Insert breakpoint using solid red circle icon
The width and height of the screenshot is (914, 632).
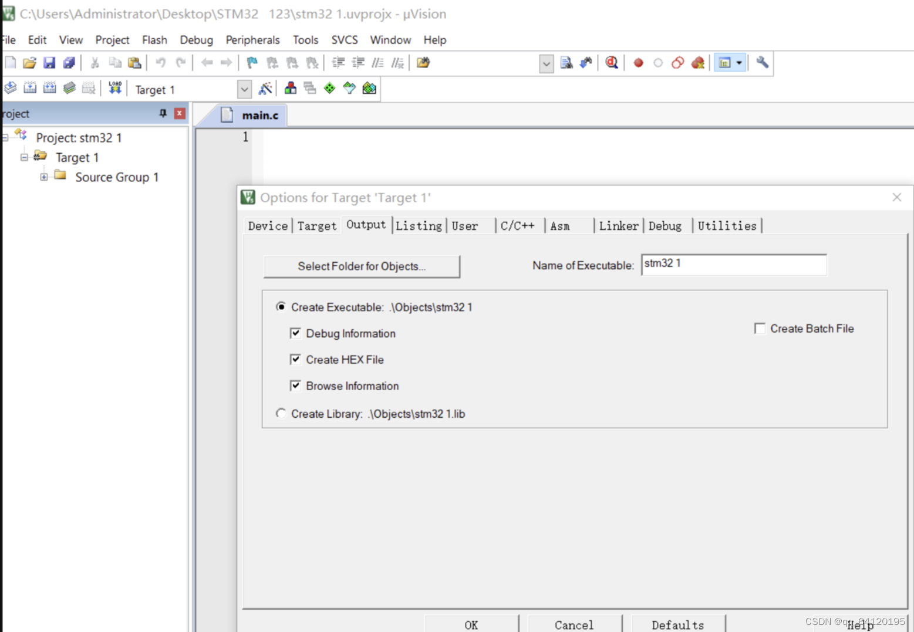639,63
